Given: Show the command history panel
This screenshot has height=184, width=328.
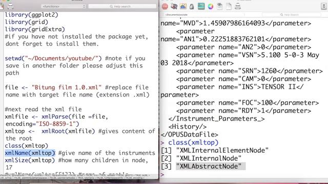Looking at the screenshot, I should [x=201, y=7].
